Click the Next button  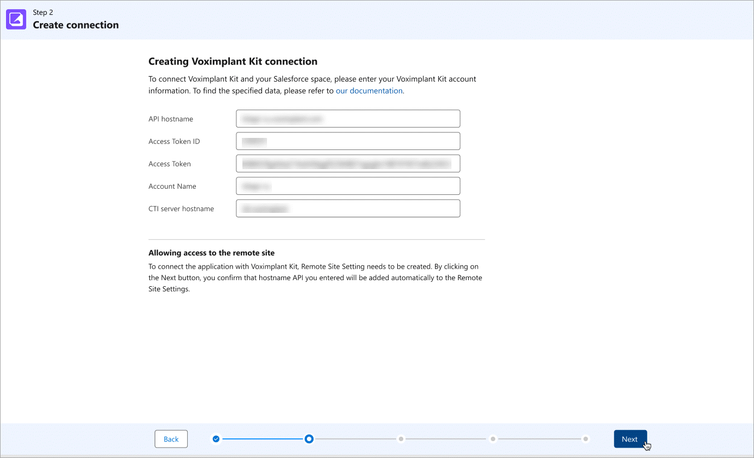pos(630,439)
